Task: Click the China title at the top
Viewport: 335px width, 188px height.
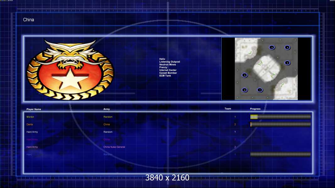Action: point(28,20)
